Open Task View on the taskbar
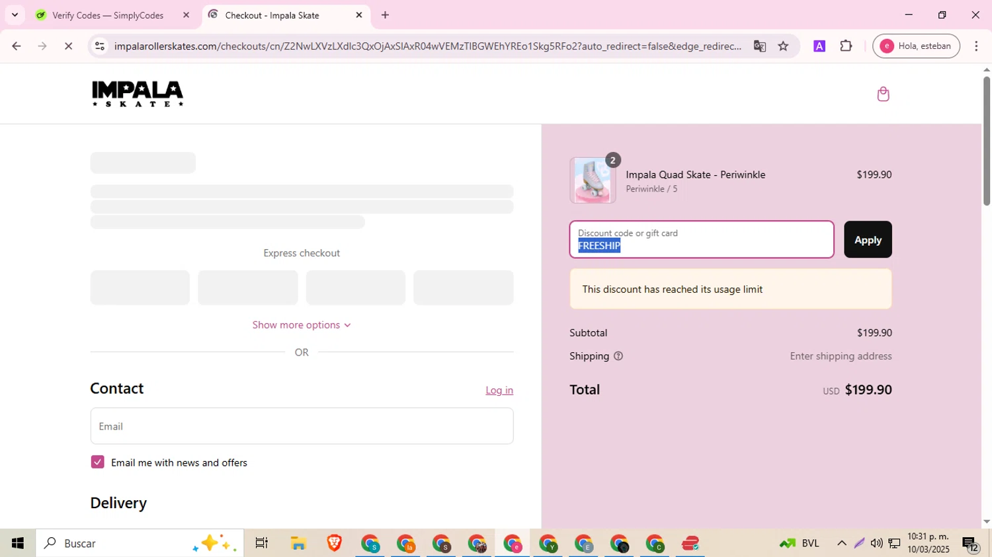The width and height of the screenshot is (992, 557). coord(261,543)
